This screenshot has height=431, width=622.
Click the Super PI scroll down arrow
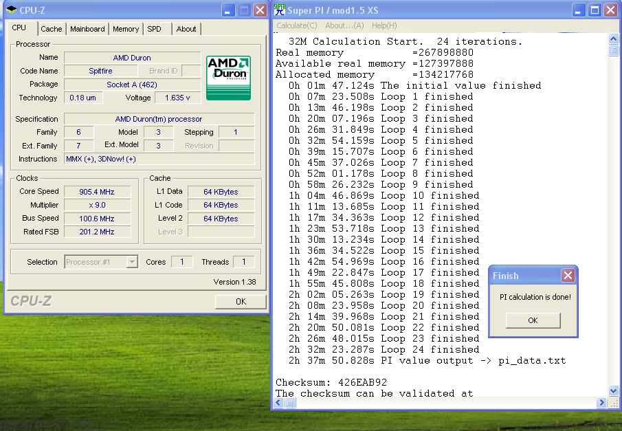(x=613, y=390)
